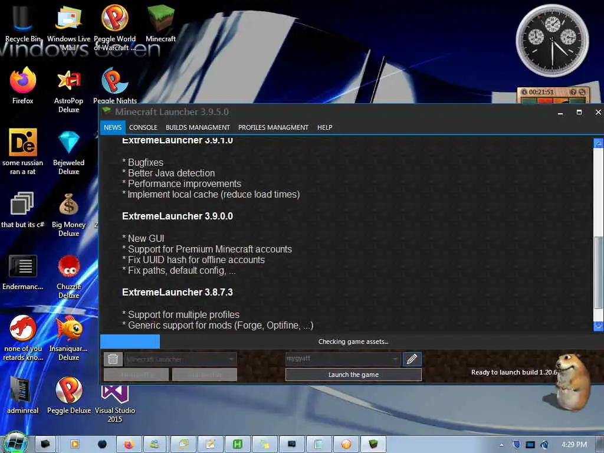Click the 'ExtremeLauncher 3.9.0.0' heading
604x453 pixels.
tap(177, 216)
